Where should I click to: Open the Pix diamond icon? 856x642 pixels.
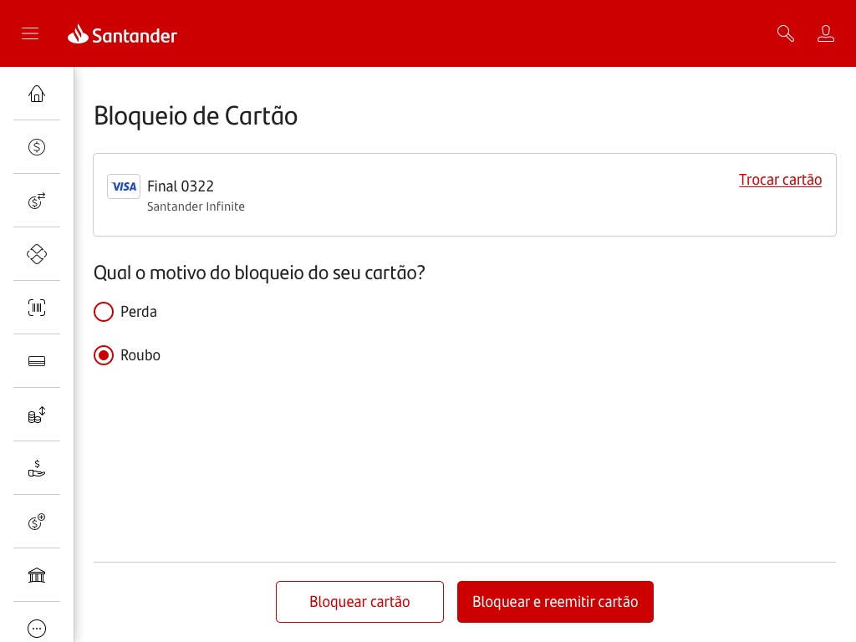point(37,254)
